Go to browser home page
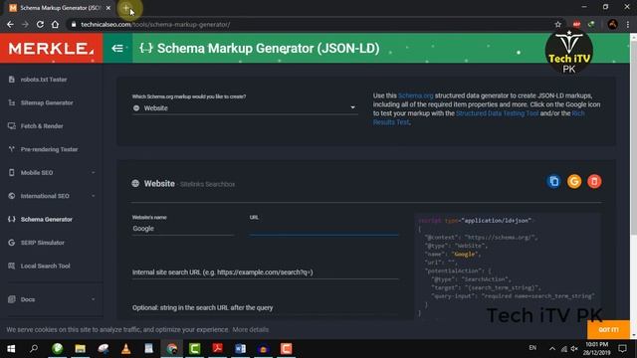The height and width of the screenshot is (358, 637). (56, 24)
